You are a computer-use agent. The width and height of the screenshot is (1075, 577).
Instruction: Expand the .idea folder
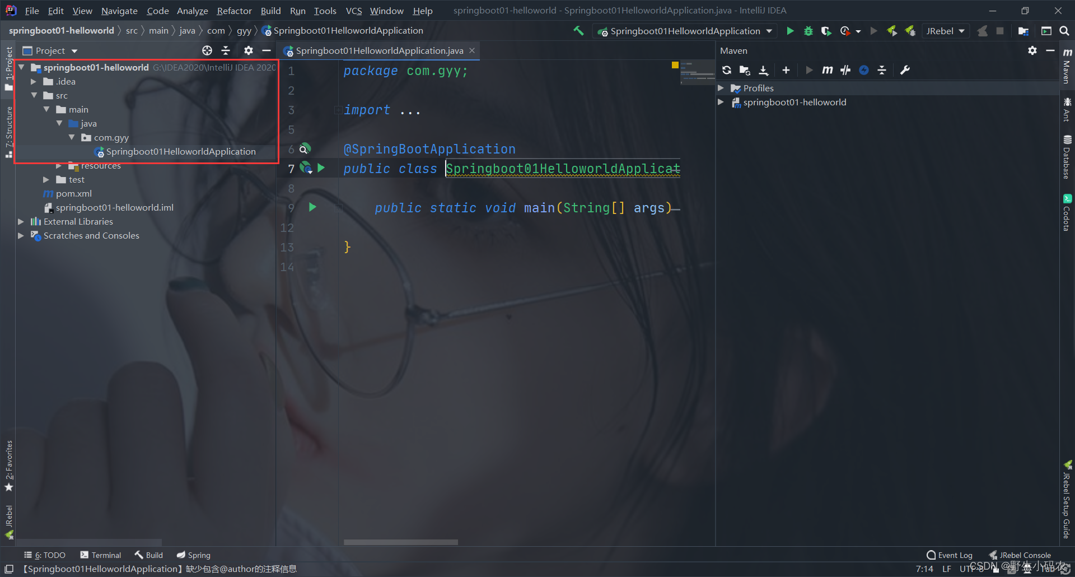34,81
